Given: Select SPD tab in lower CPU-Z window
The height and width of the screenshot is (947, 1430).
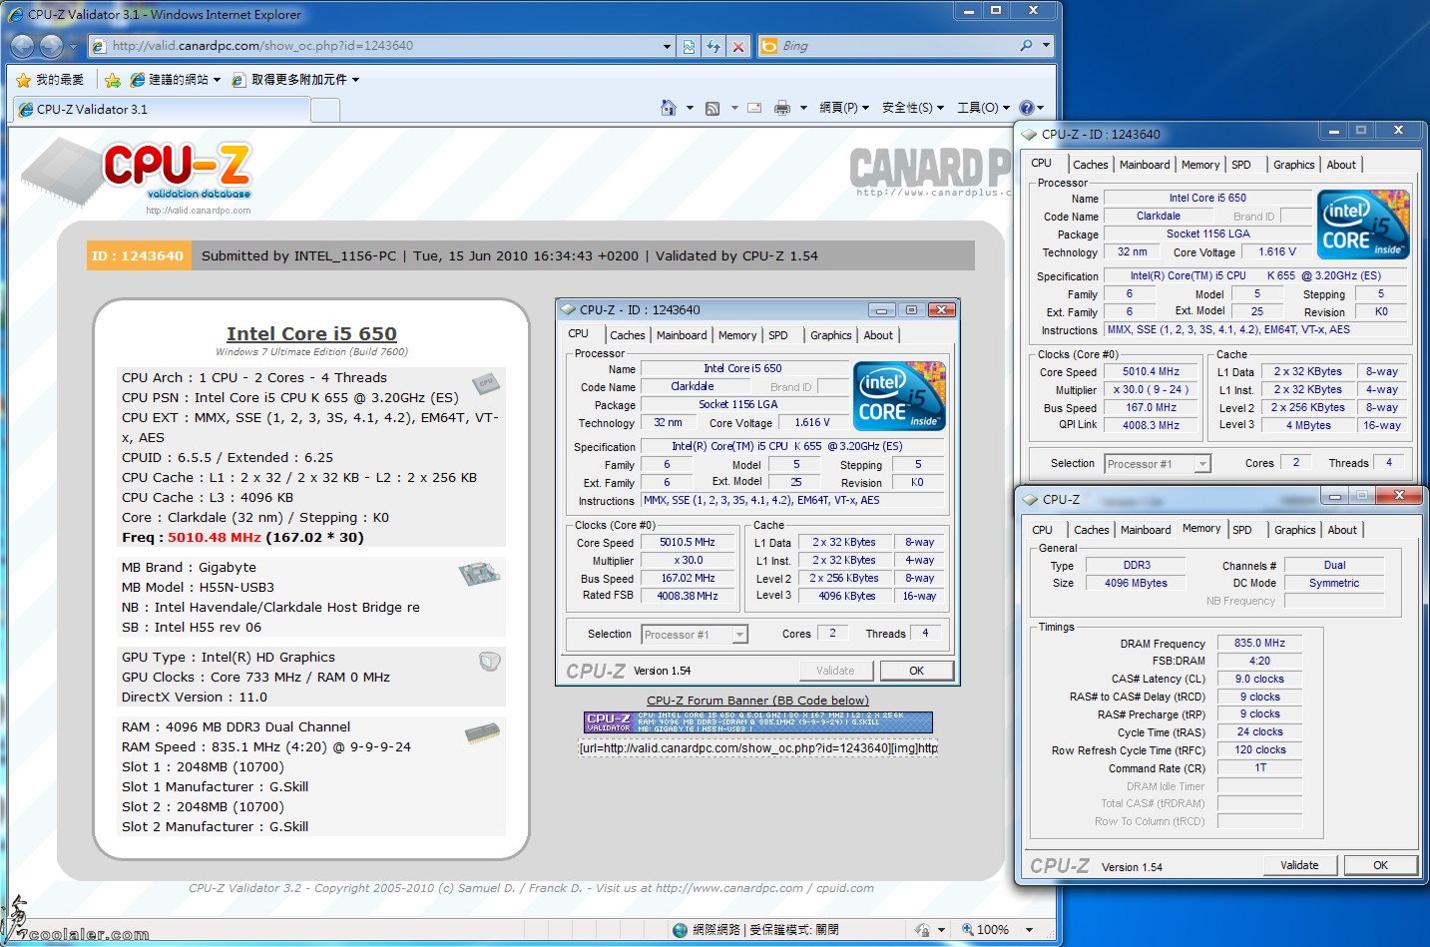Looking at the screenshot, I should coord(1242,531).
